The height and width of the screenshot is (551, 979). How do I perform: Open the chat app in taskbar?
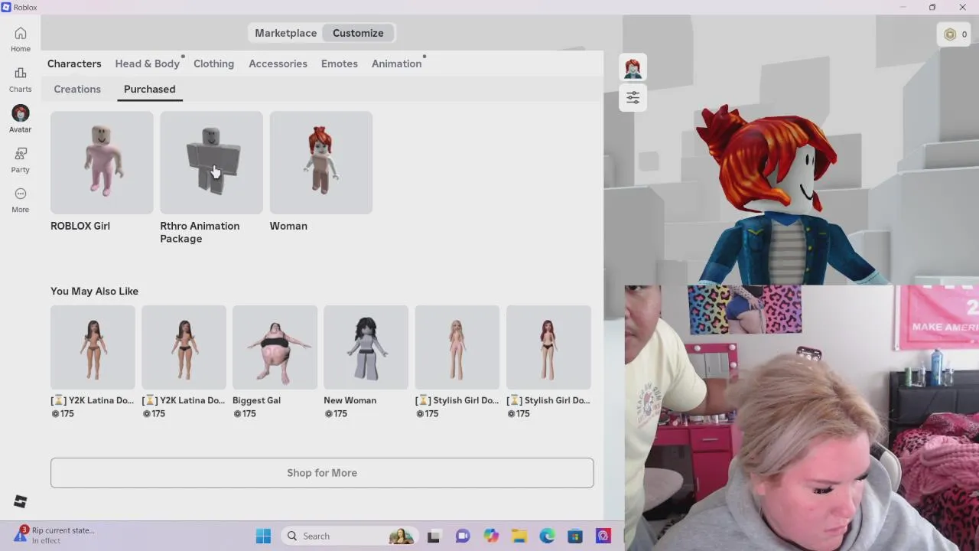tap(462, 536)
